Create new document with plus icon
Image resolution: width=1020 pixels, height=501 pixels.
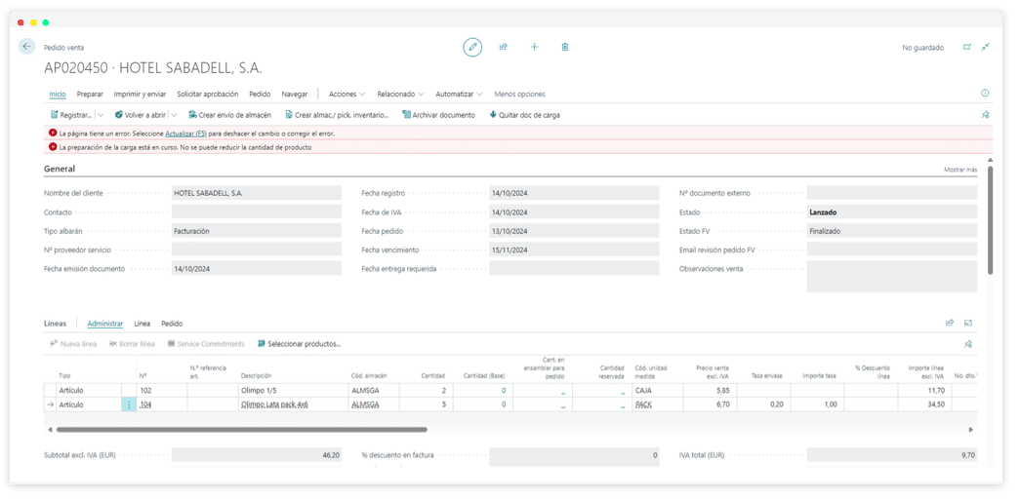pos(534,47)
